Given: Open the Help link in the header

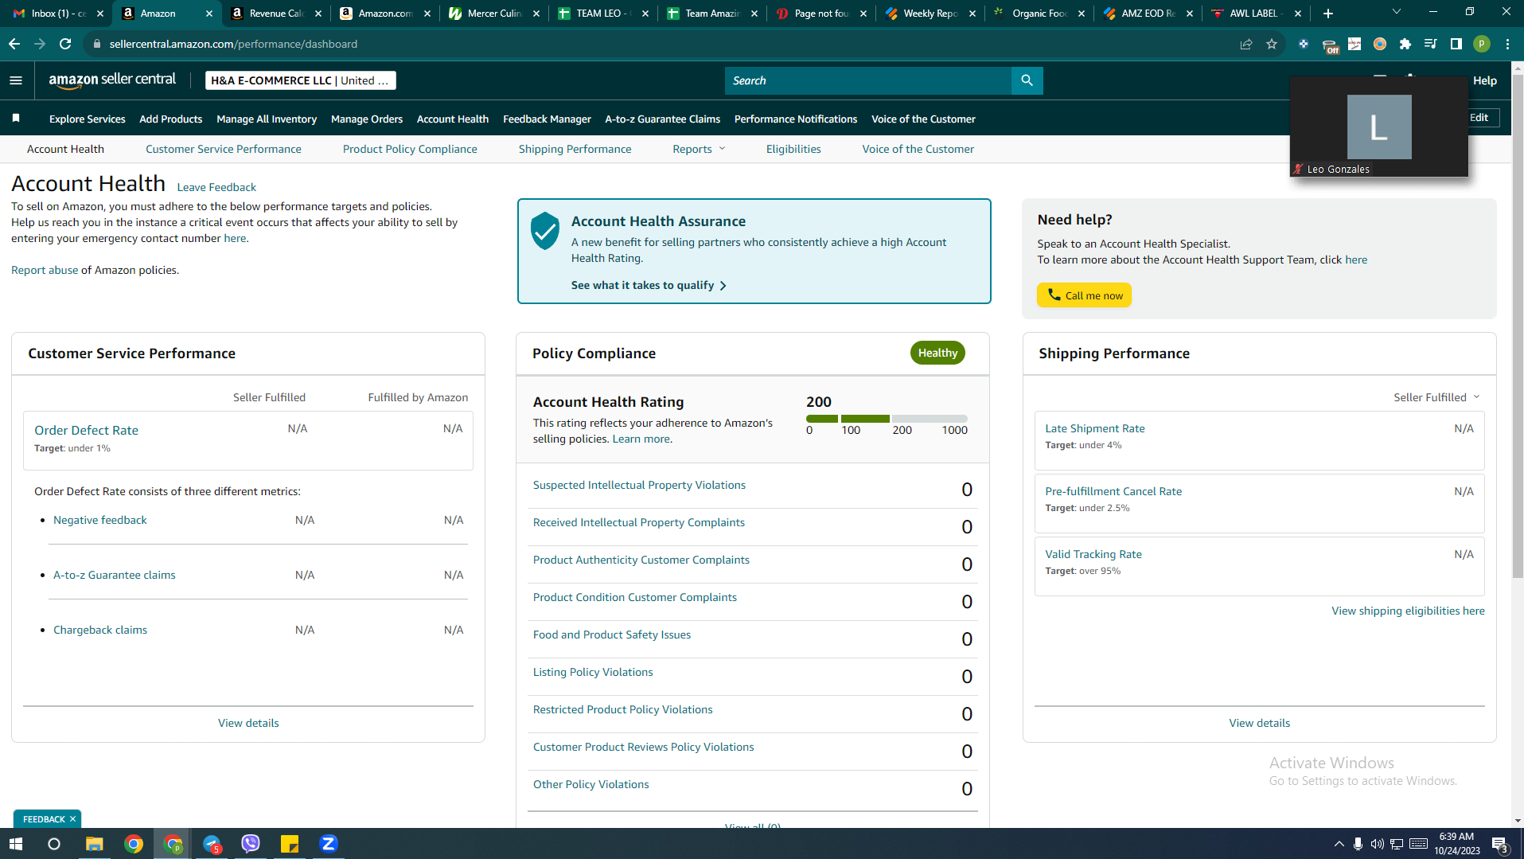Looking at the screenshot, I should point(1485,80).
